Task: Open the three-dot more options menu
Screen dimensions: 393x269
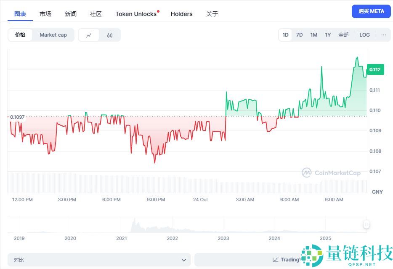Action: [383, 35]
